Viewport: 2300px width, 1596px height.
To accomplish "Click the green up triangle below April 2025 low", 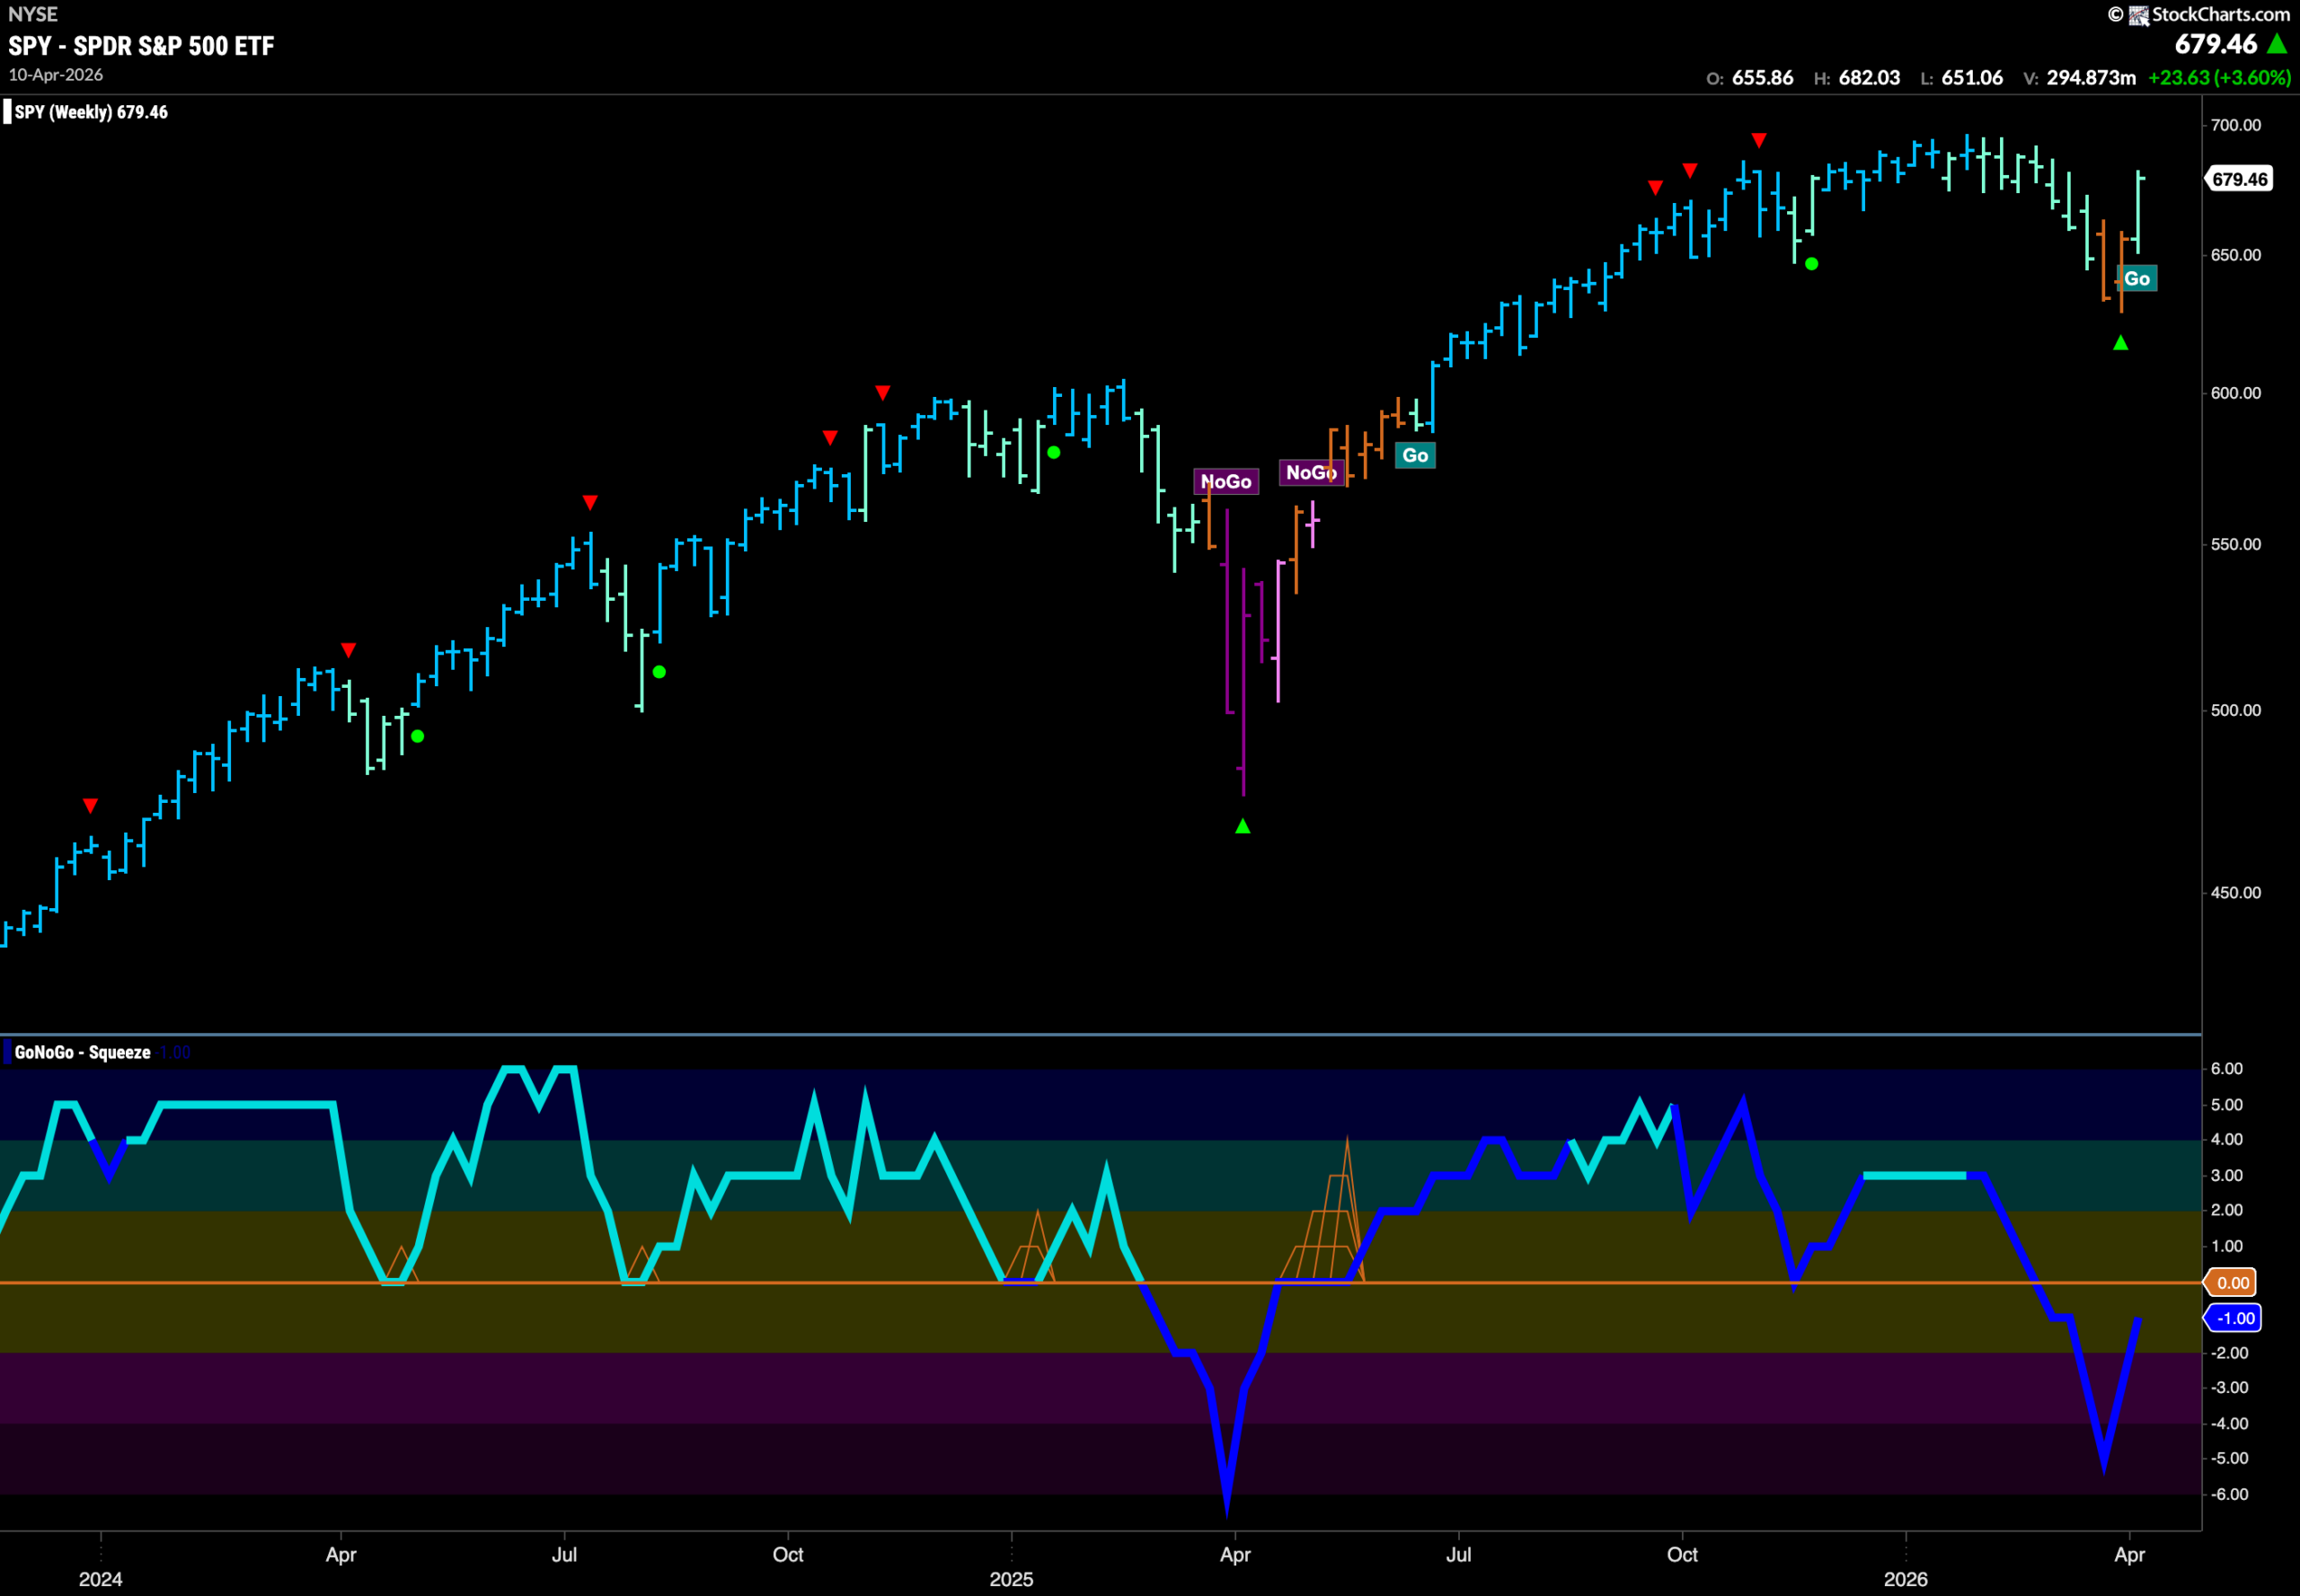I will point(1243,826).
